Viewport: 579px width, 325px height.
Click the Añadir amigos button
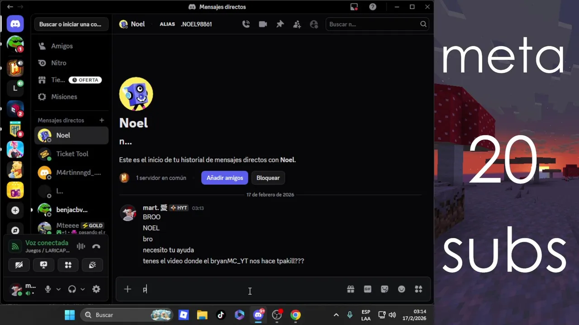(225, 178)
